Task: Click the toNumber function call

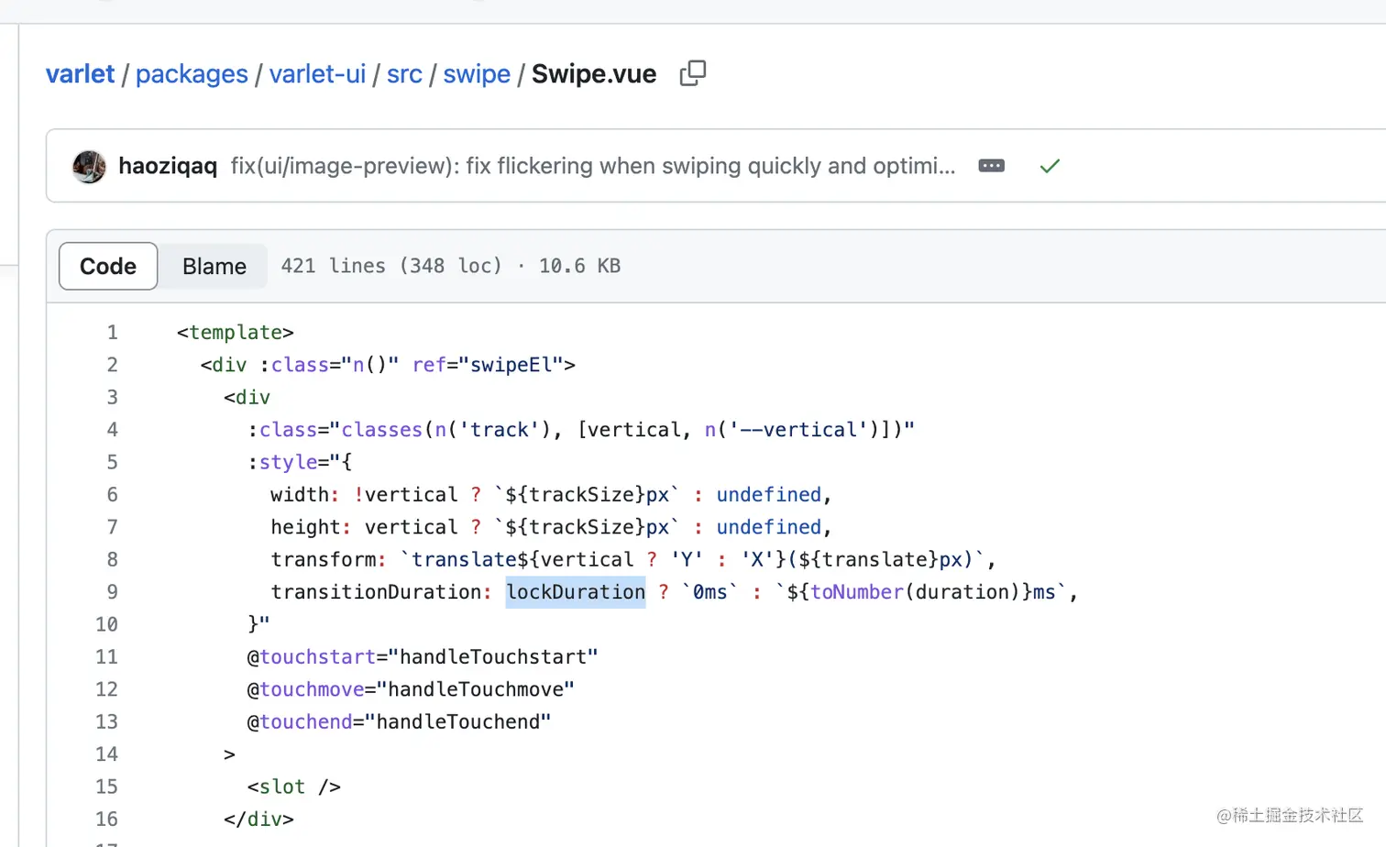Action: pos(857,592)
